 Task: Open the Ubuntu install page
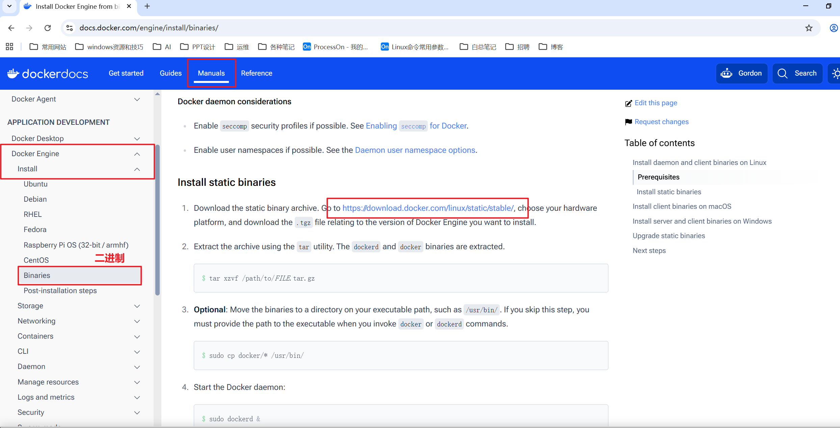(x=35, y=184)
